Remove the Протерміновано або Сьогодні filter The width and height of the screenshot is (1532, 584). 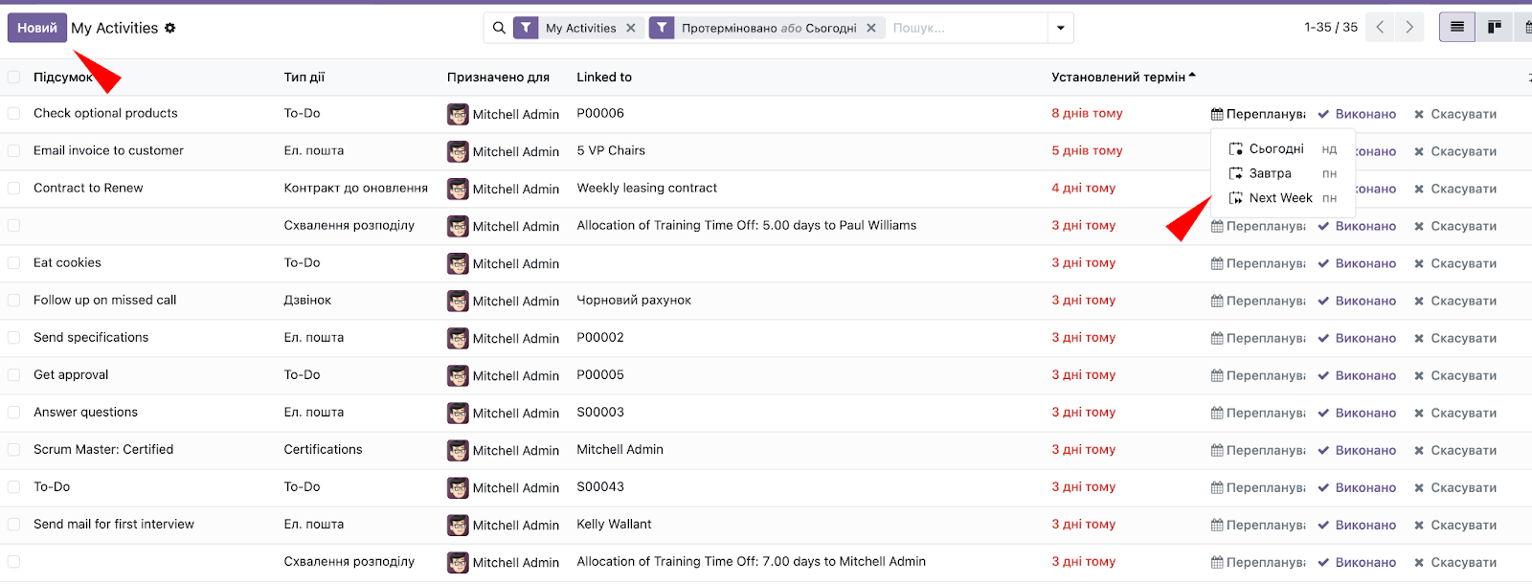point(871,28)
